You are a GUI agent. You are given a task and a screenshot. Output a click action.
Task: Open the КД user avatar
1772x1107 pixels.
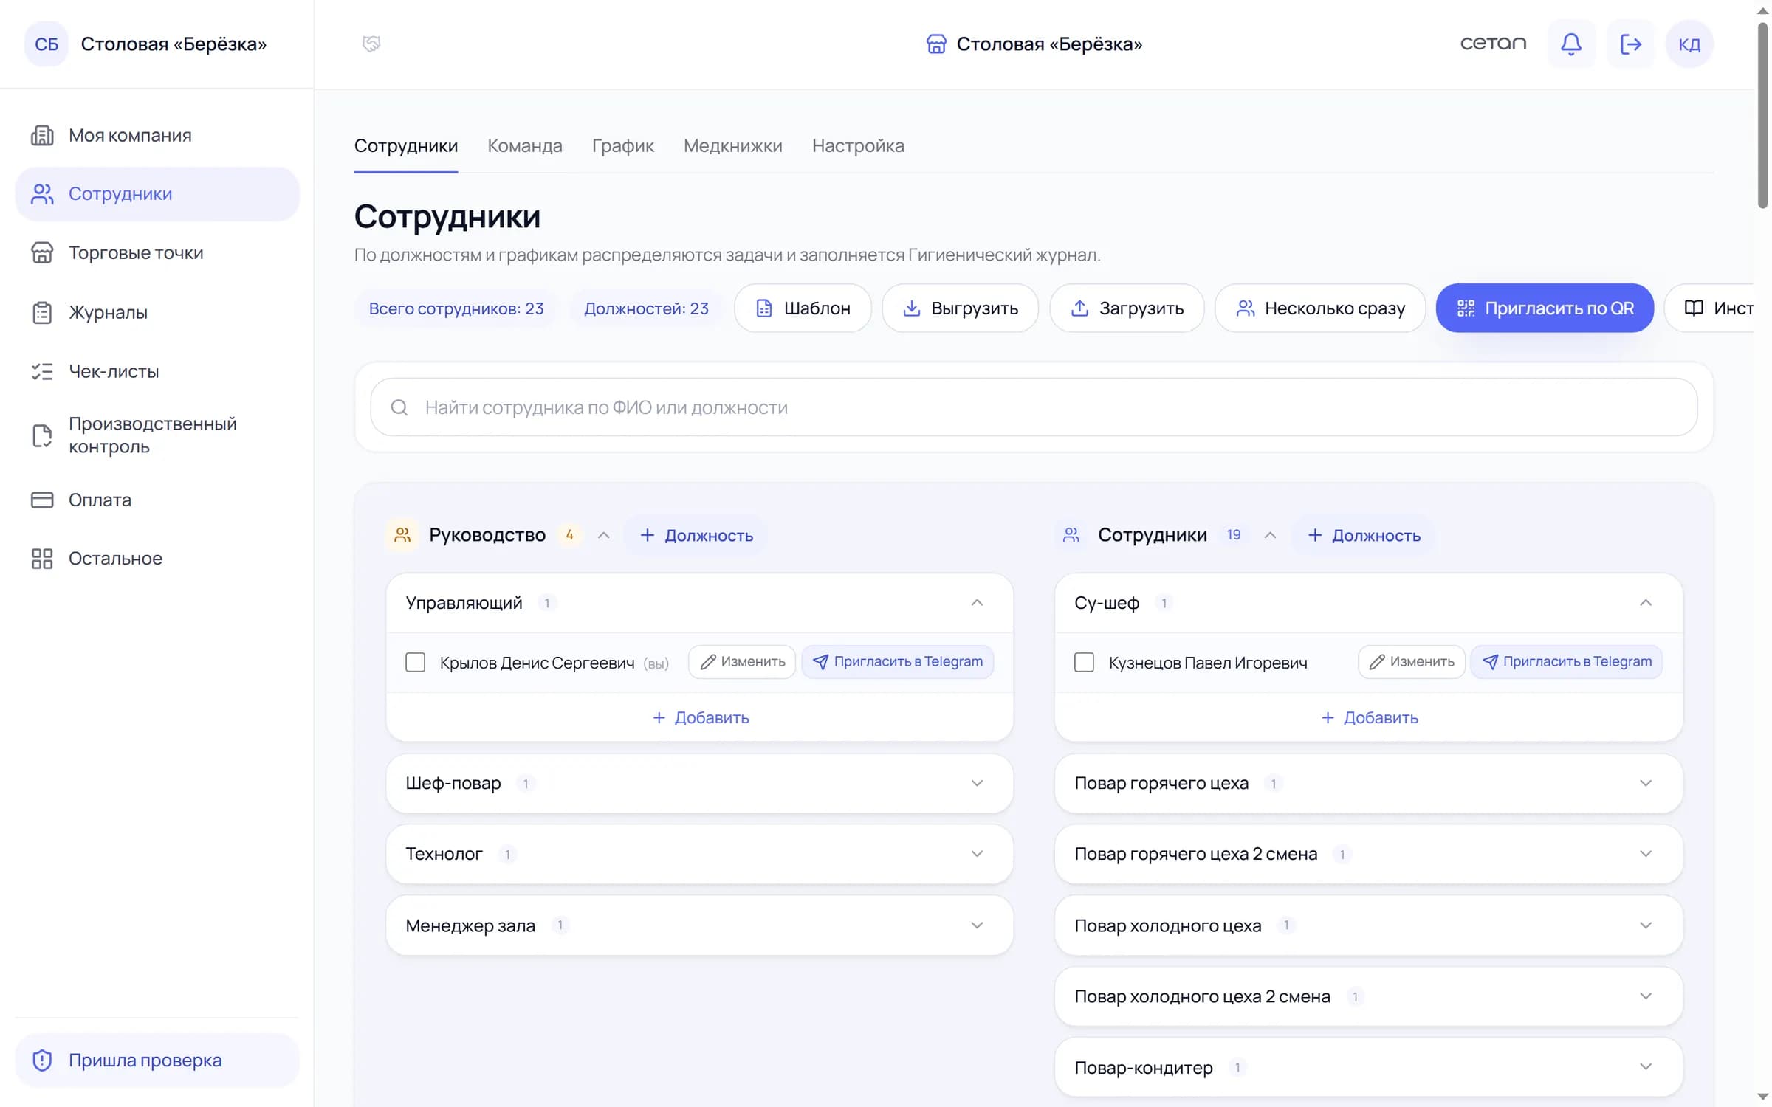click(1689, 44)
